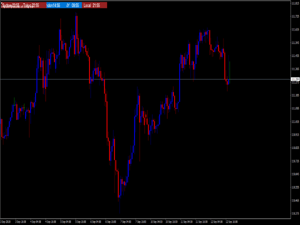This screenshot has width=300, height=225.
Task: Click the small triangle marker beside Sydney
Action: pos(1,4)
